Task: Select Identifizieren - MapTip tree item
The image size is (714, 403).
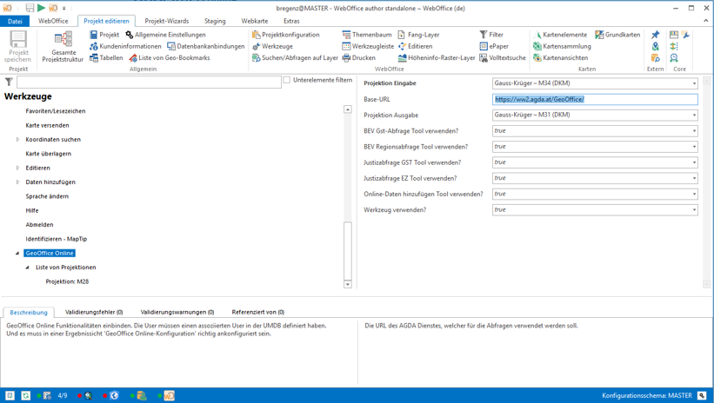Action: point(56,239)
